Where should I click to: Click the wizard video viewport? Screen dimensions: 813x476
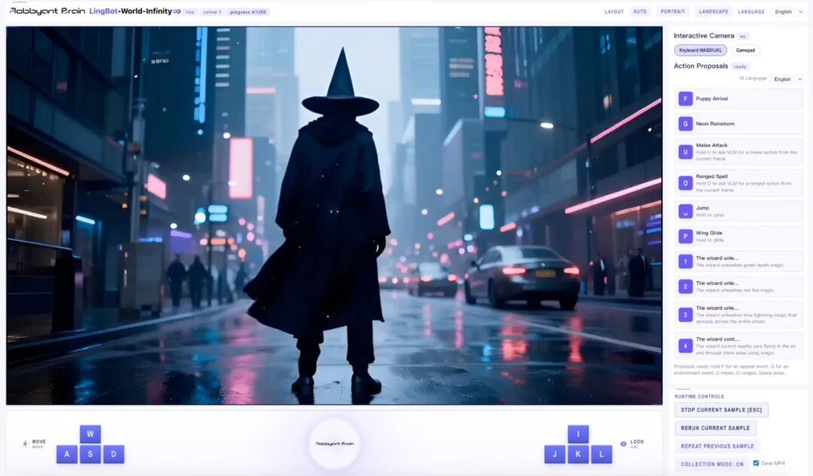[334, 216]
